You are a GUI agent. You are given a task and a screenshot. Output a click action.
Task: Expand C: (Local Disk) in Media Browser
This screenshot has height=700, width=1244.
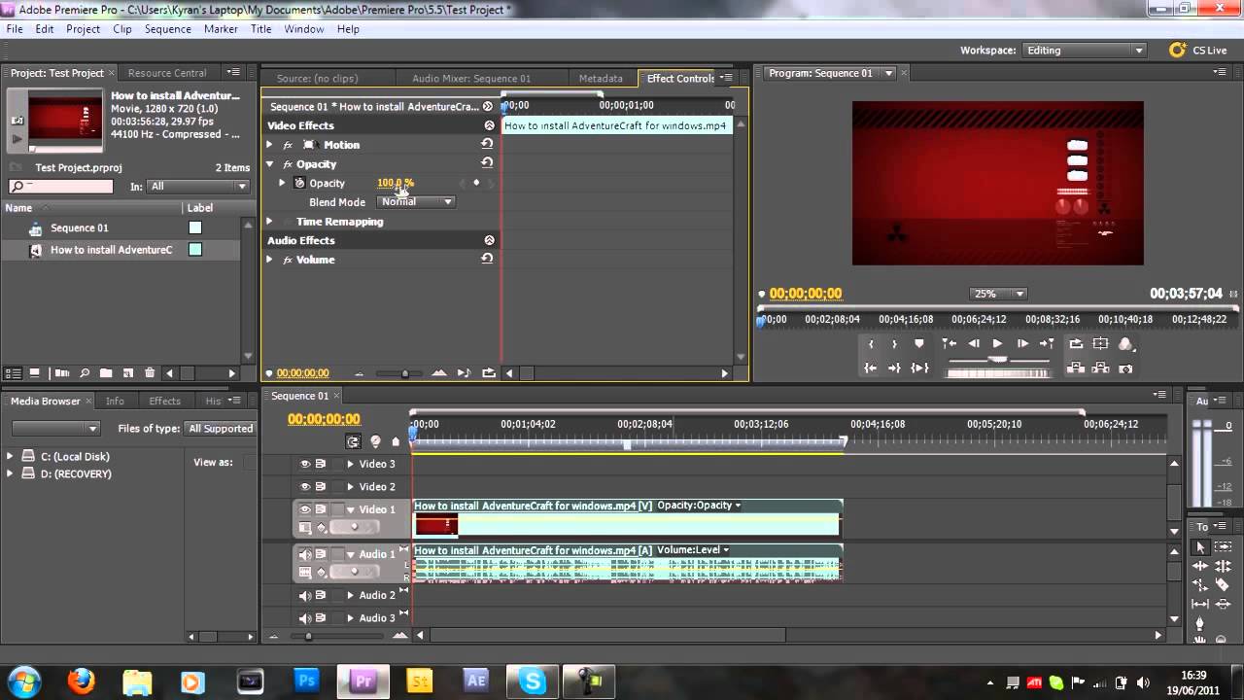tap(10, 456)
